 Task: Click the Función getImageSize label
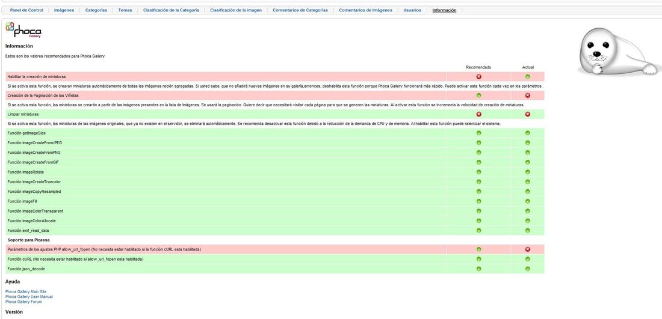coord(26,133)
